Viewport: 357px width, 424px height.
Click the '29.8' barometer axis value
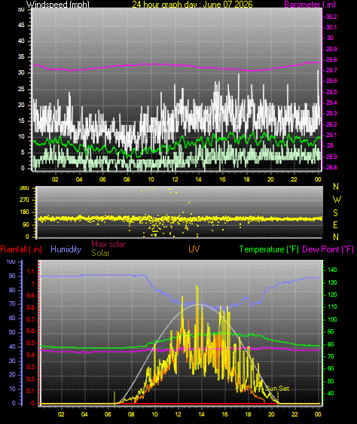[x=331, y=59]
